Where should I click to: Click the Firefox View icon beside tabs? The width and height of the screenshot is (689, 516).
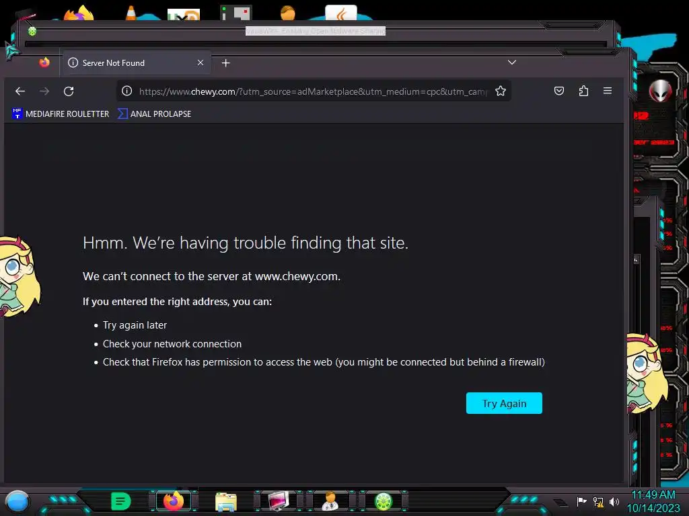[x=44, y=62]
